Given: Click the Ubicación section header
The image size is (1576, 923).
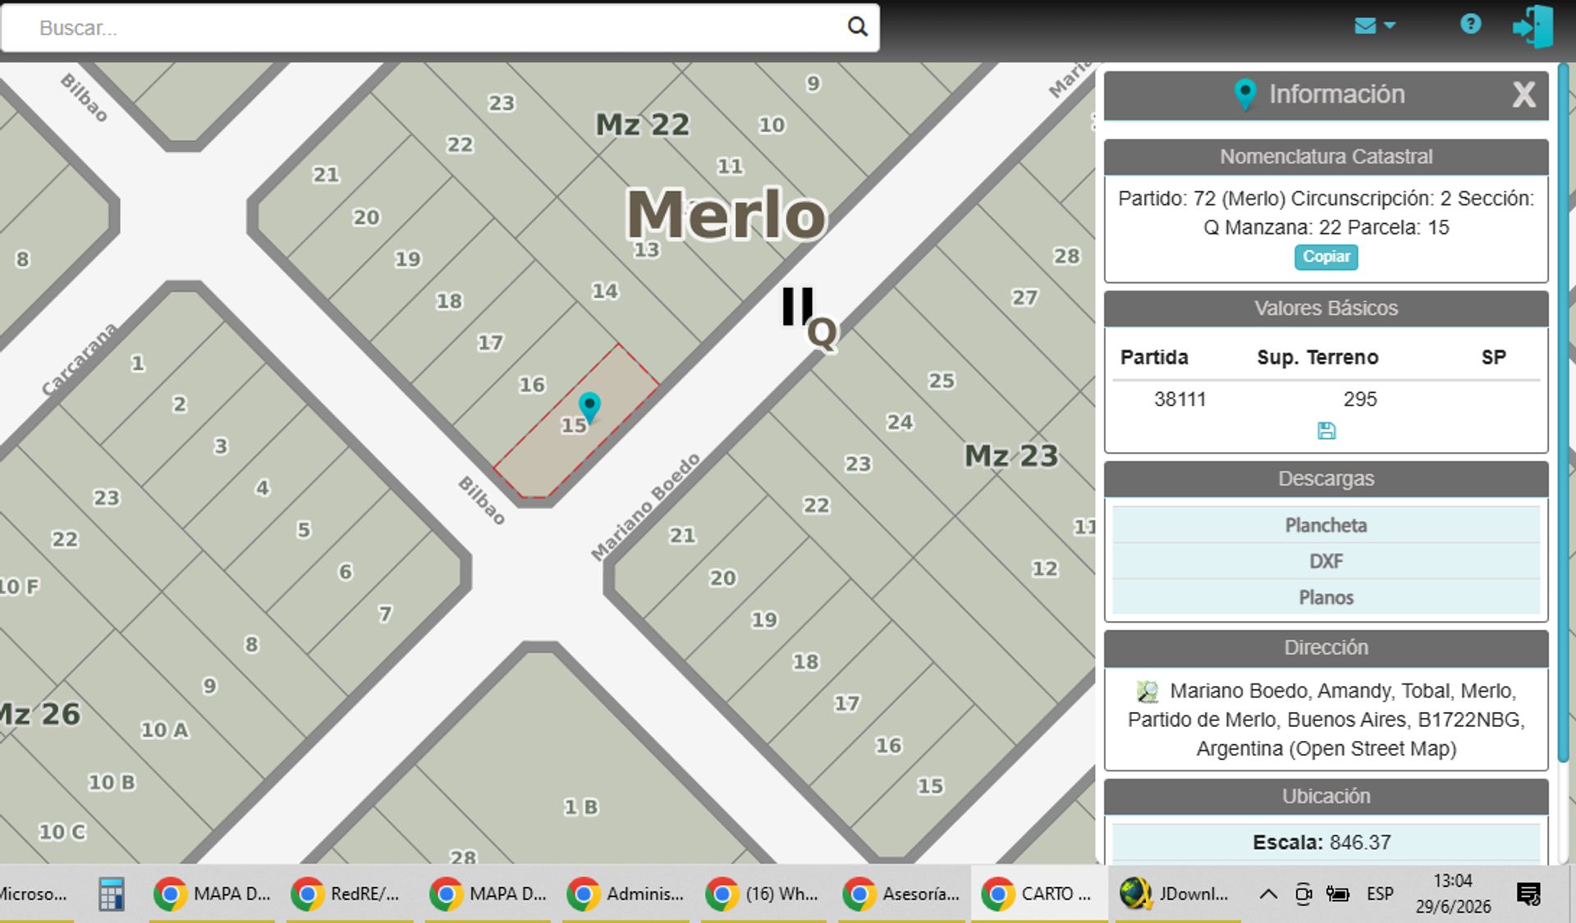Looking at the screenshot, I should 1326,797.
